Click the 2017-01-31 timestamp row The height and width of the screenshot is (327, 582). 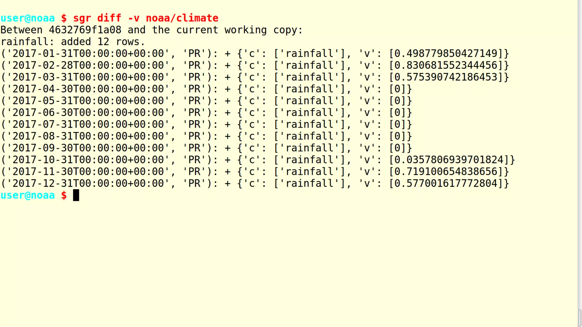(88, 54)
